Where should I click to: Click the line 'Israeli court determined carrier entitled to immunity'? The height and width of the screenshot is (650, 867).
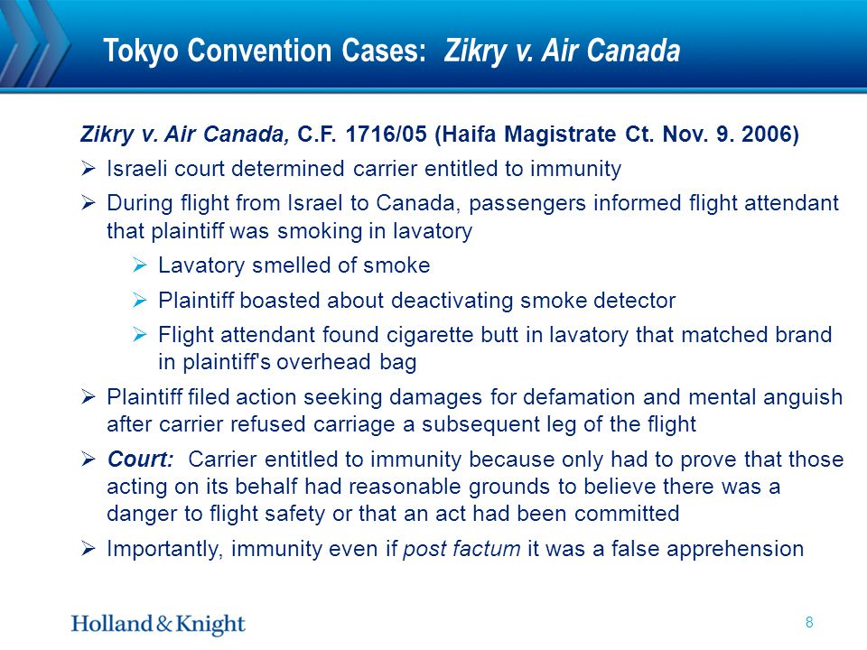tap(364, 169)
